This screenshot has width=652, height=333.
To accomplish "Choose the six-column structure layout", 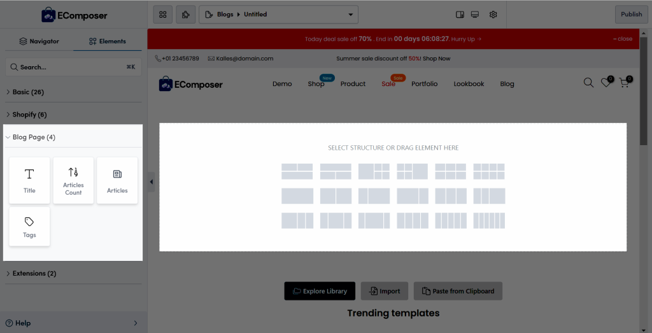I will (x=489, y=220).
